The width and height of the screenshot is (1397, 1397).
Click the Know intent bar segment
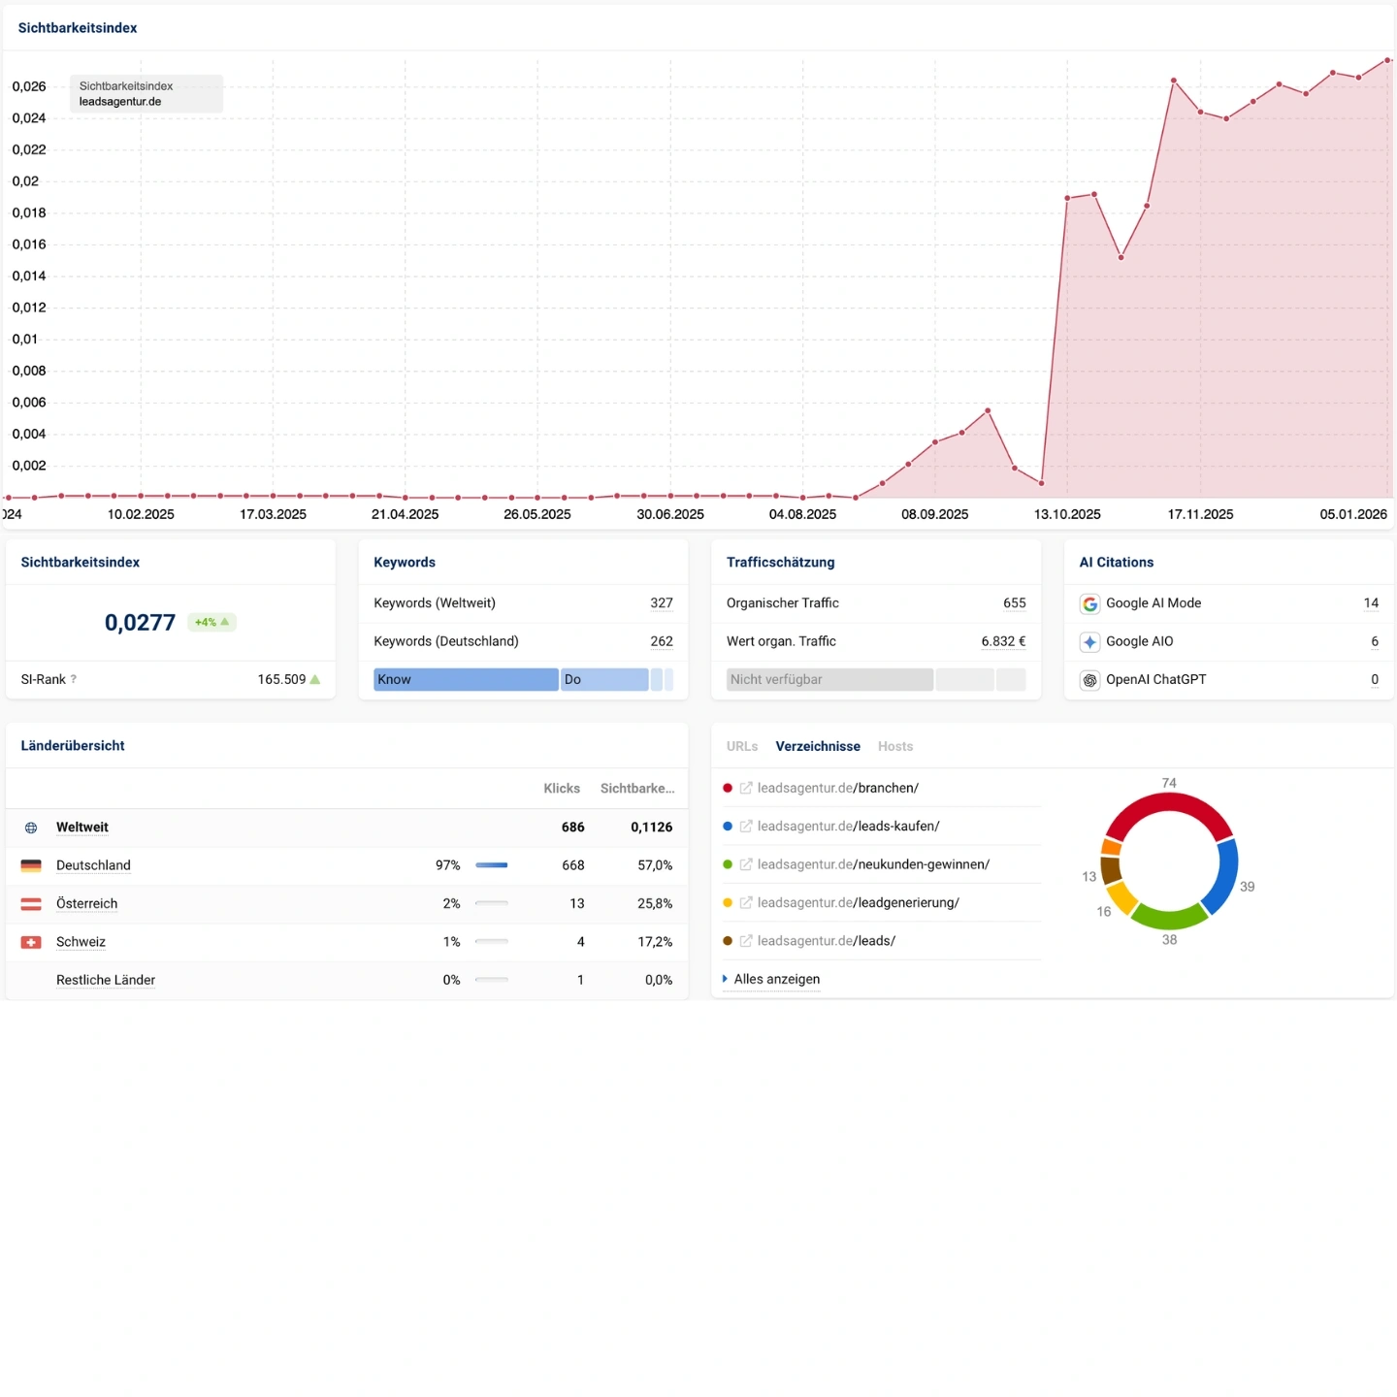tap(466, 679)
